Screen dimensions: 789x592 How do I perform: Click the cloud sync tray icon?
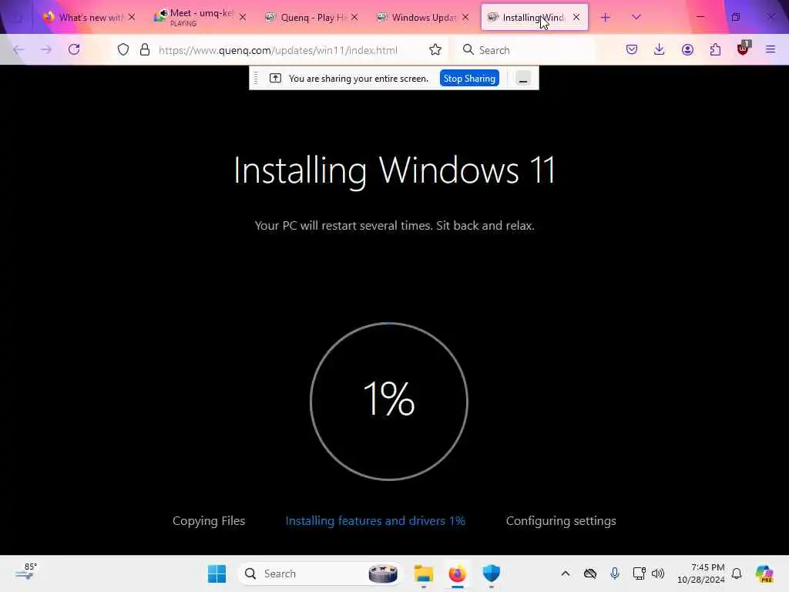(589, 573)
